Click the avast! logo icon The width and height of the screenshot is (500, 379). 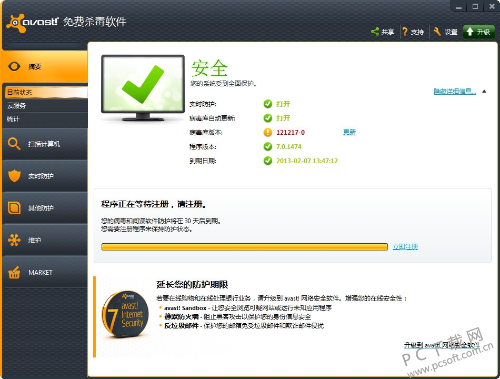pos(15,23)
